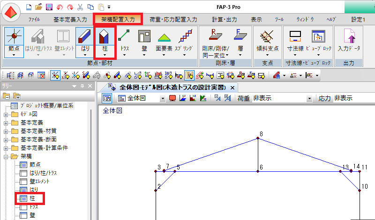Click the scissors cut icon
The height and width of the screenshot is (220, 375).
click(80, 7)
